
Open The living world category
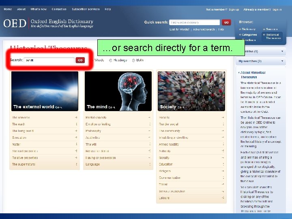point(23,131)
